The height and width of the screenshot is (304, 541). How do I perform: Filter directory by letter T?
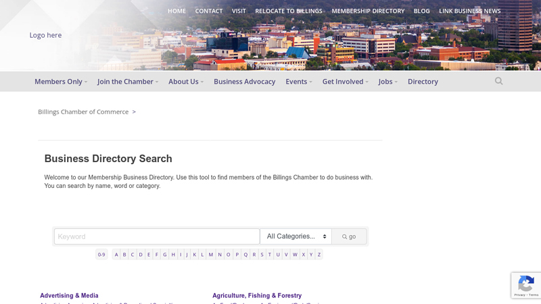coord(269,255)
